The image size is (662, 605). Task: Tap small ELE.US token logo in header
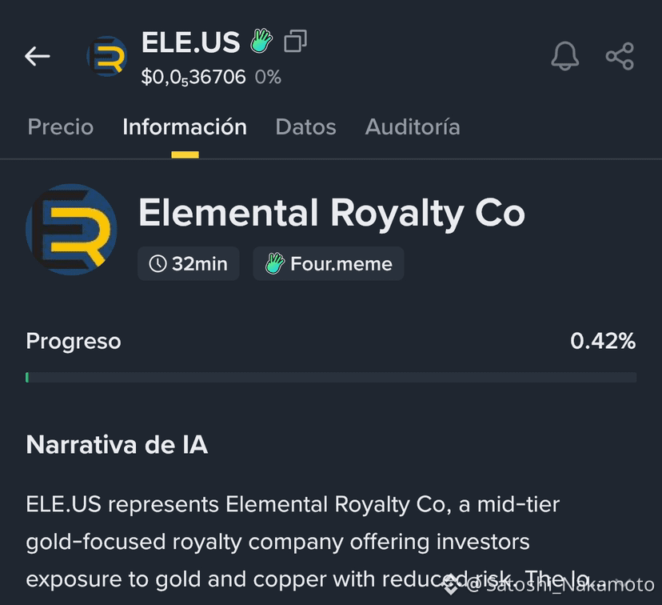tap(107, 56)
